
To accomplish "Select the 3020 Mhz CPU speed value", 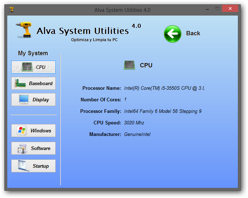I will pyautogui.click(x=134, y=123).
